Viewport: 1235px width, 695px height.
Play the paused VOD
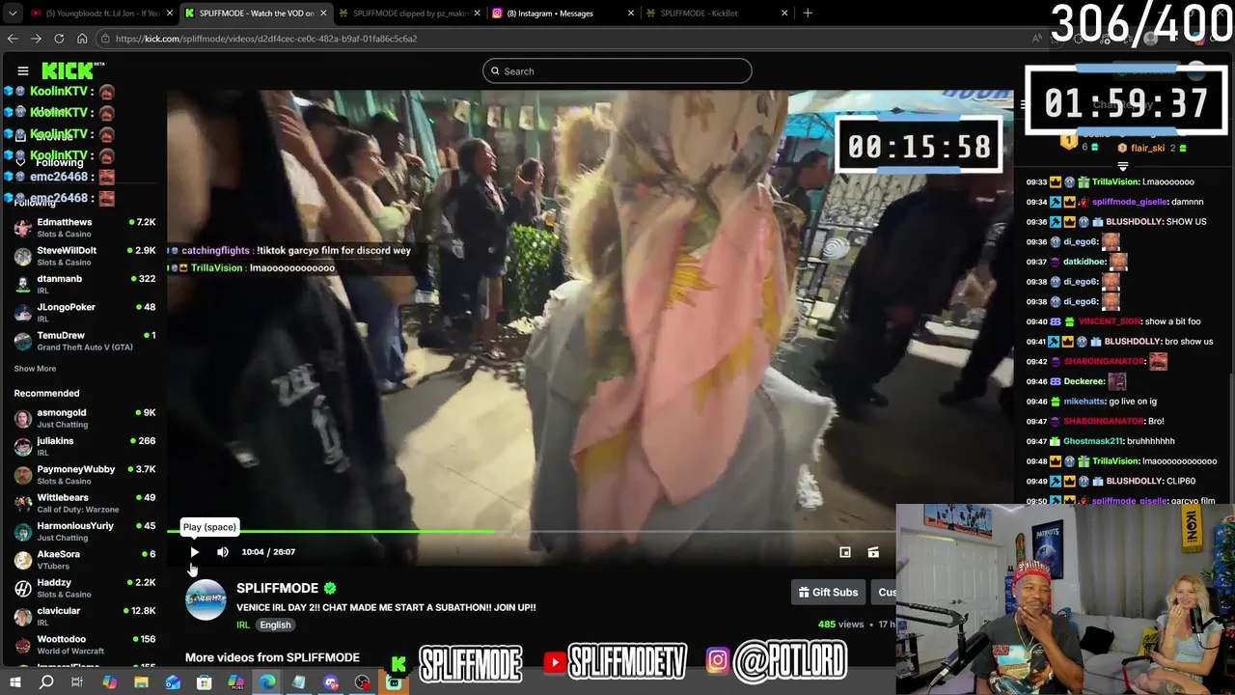pos(194,552)
